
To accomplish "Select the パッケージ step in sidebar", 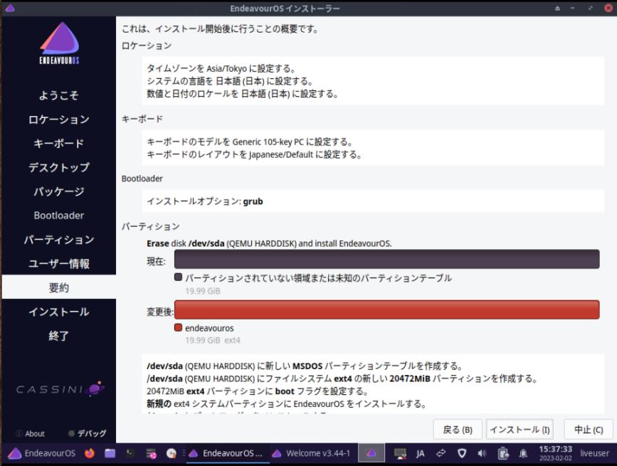I will coord(58,191).
